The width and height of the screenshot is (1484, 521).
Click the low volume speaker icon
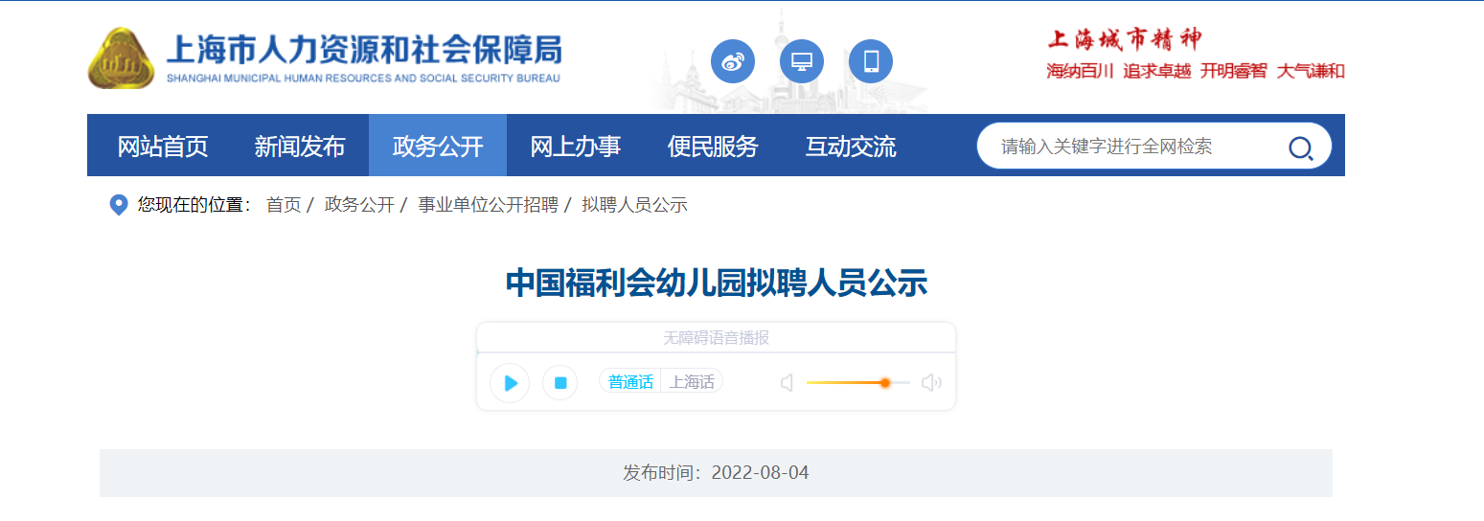pos(788,383)
